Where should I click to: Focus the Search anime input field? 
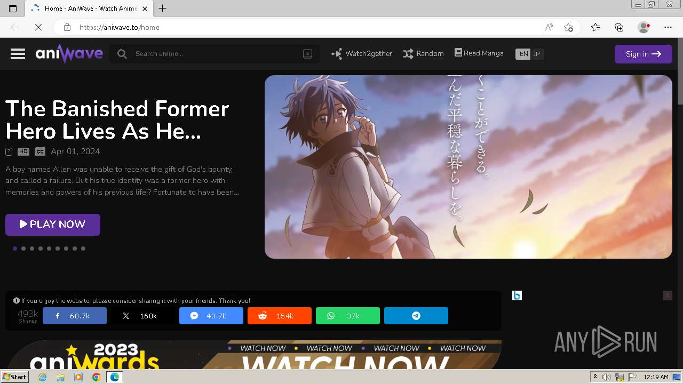click(215, 54)
